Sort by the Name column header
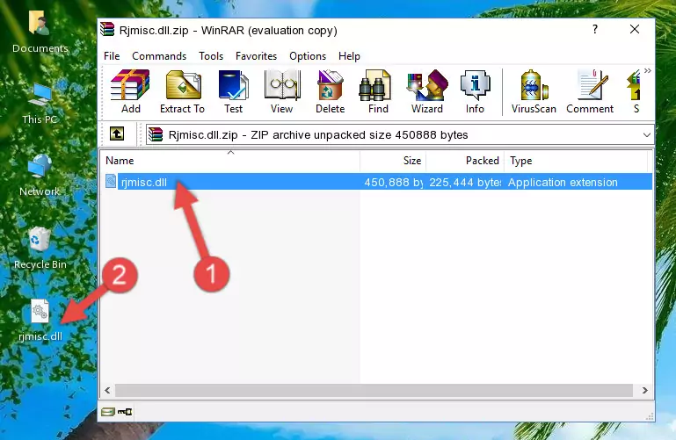 [x=230, y=161]
